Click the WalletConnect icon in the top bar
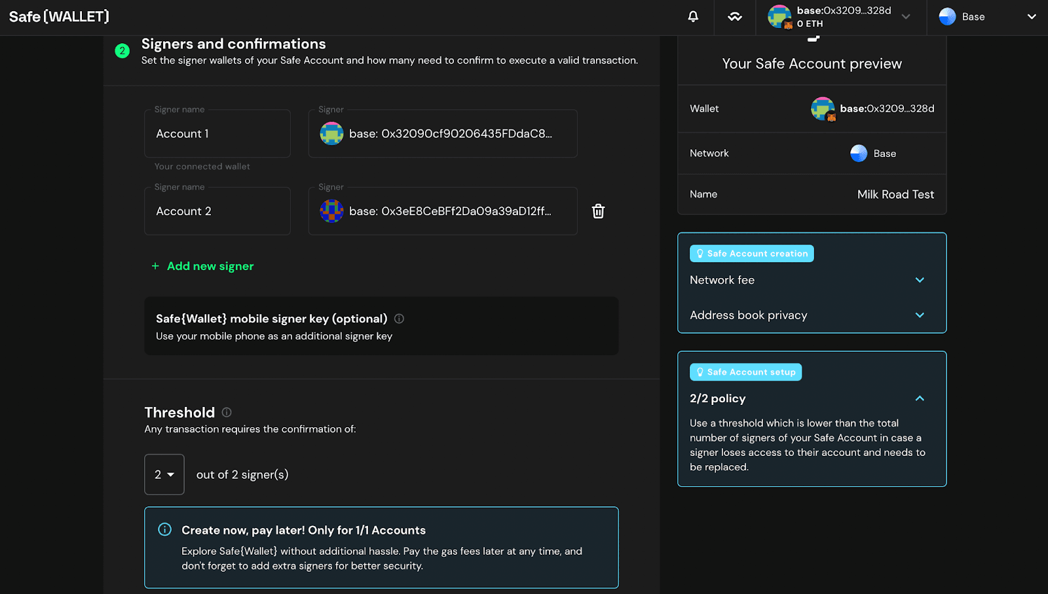The width and height of the screenshot is (1048, 594). click(x=734, y=16)
